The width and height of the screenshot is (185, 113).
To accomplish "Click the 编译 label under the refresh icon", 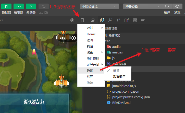I will 167,12.
